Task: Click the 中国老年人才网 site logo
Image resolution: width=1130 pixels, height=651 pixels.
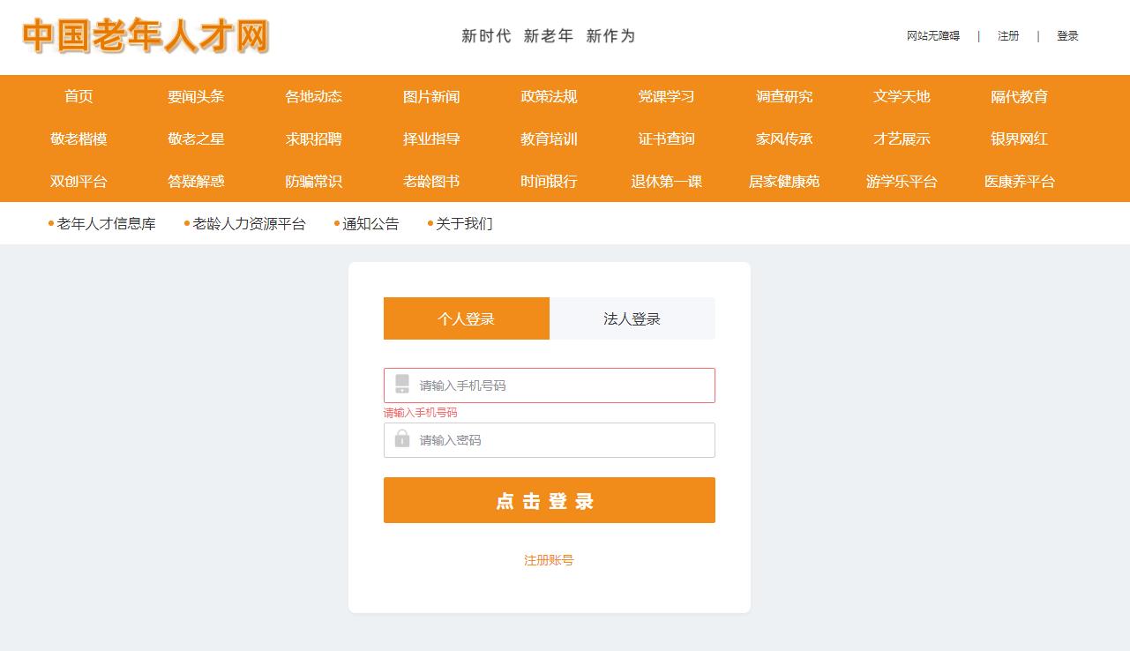Action: (x=146, y=36)
